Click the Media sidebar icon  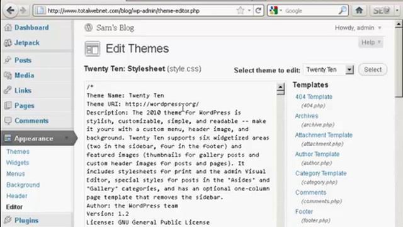[x=8, y=75]
